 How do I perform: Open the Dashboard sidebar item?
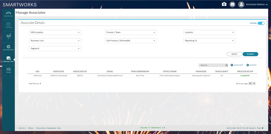tap(8, 14)
